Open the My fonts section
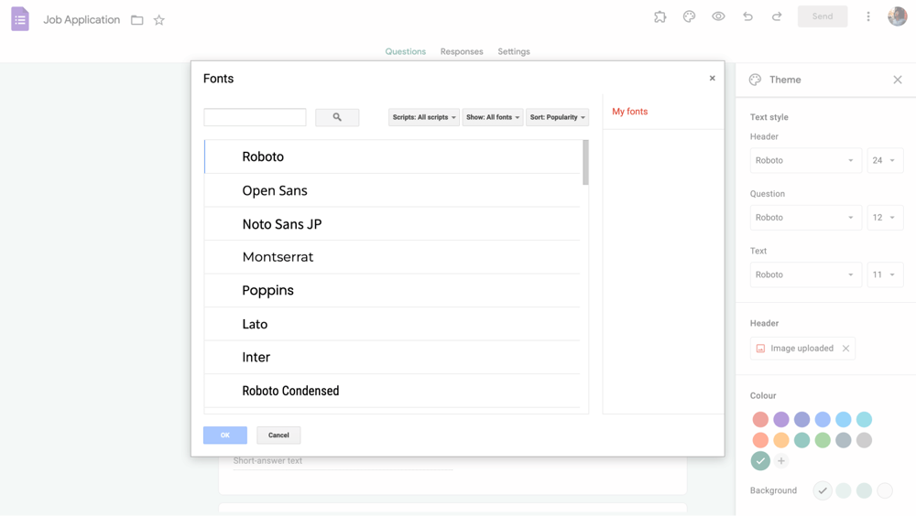916x516 pixels. coord(630,112)
